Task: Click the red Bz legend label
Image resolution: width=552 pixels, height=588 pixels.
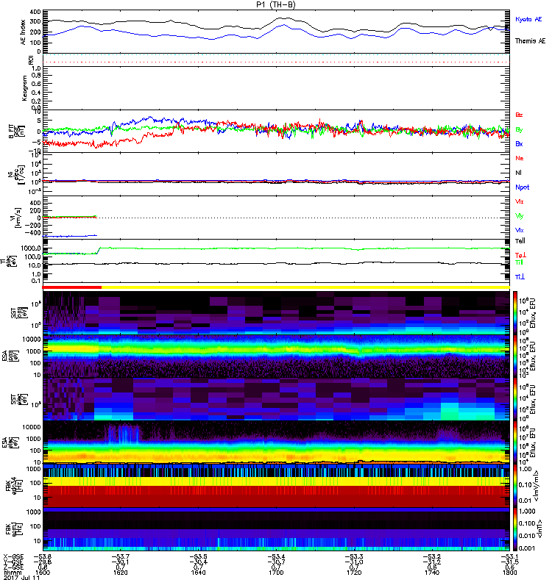Action: coord(519,115)
